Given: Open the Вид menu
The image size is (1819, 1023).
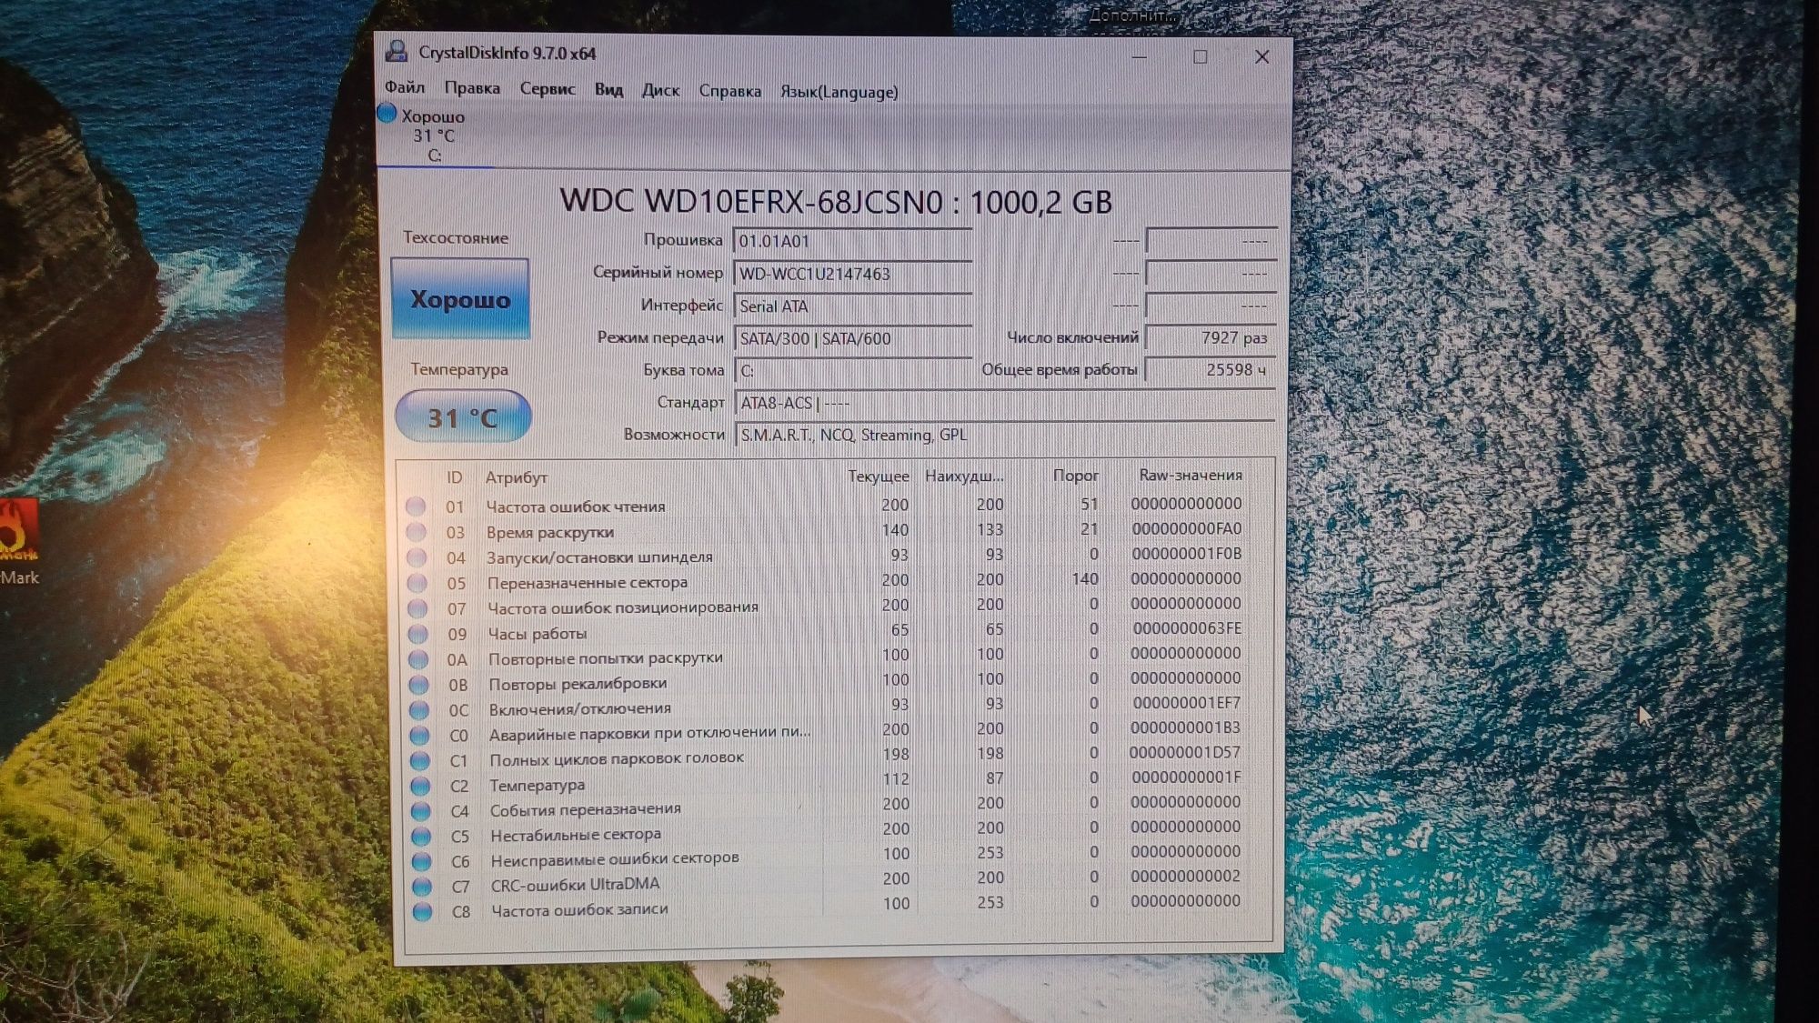Looking at the screenshot, I should [x=608, y=90].
